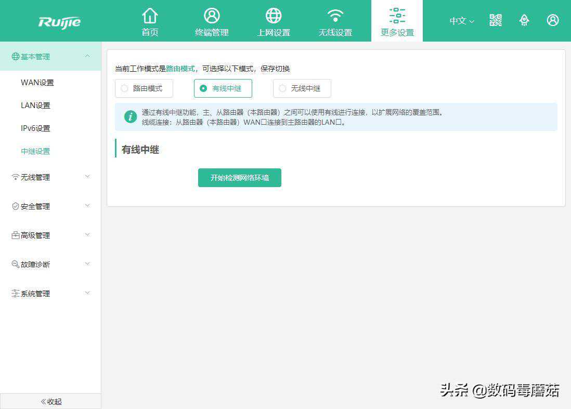Collapse sidebar with 收起 button
Image resolution: width=571 pixels, height=409 pixels.
point(50,401)
